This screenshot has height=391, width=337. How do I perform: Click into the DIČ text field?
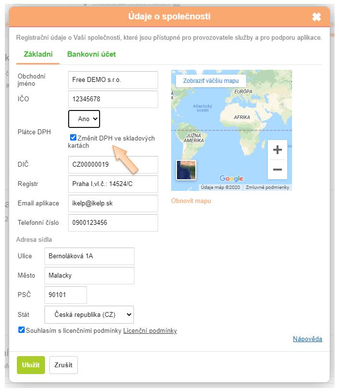pyautogui.click(x=113, y=165)
